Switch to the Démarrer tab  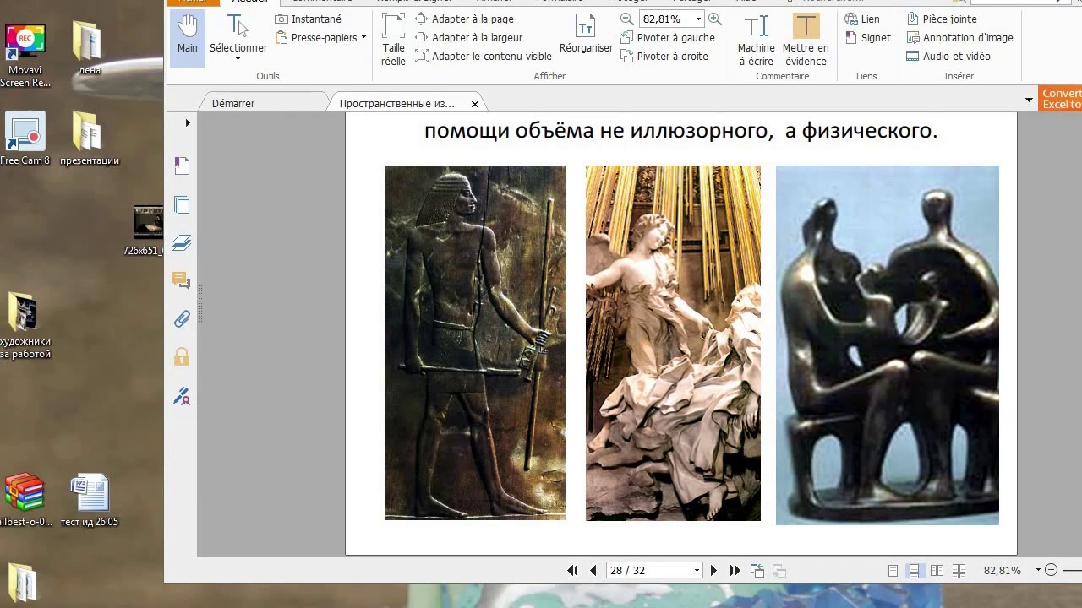coord(233,103)
